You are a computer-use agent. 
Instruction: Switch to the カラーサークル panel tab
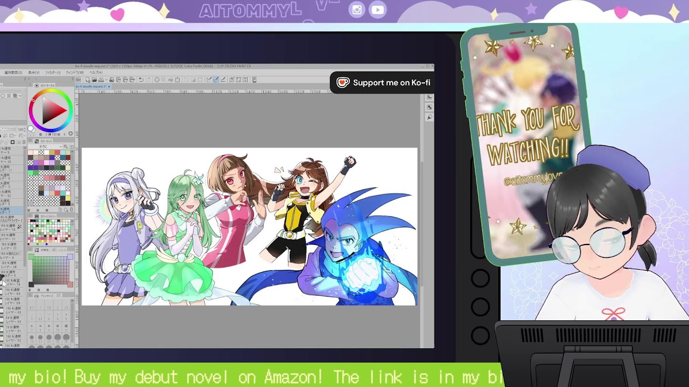pyautogui.click(x=45, y=85)
